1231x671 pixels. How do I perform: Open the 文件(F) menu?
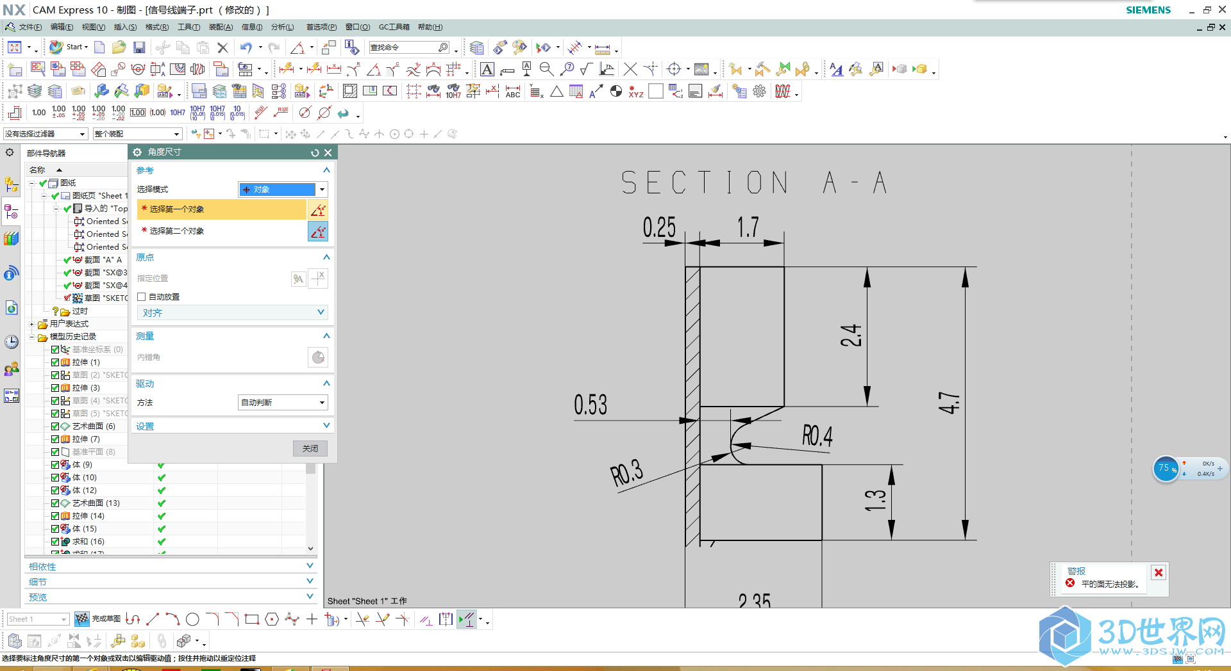pyautogui.click(x=30, y=27)
